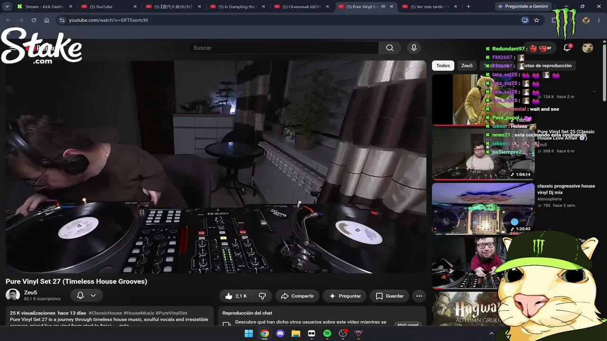This screenshot has width=607, height=341.
Task: Open the Chrome tab search dropdown
Action: click(7, 7)
